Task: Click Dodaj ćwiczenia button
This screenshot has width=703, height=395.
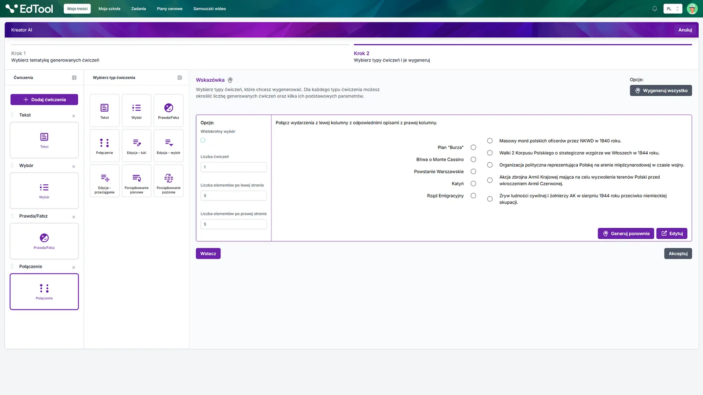Action: click(44, 100)
